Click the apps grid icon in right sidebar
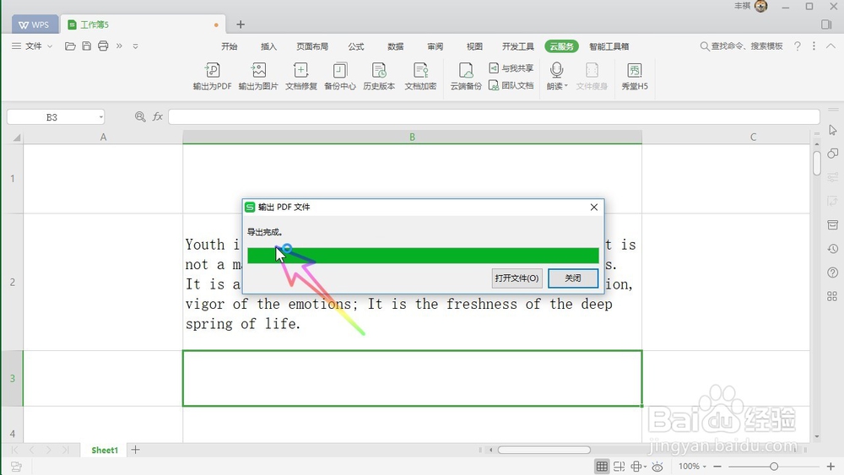Image resolution: width=844 pixels, height=475 pixels. click(832, 296)
